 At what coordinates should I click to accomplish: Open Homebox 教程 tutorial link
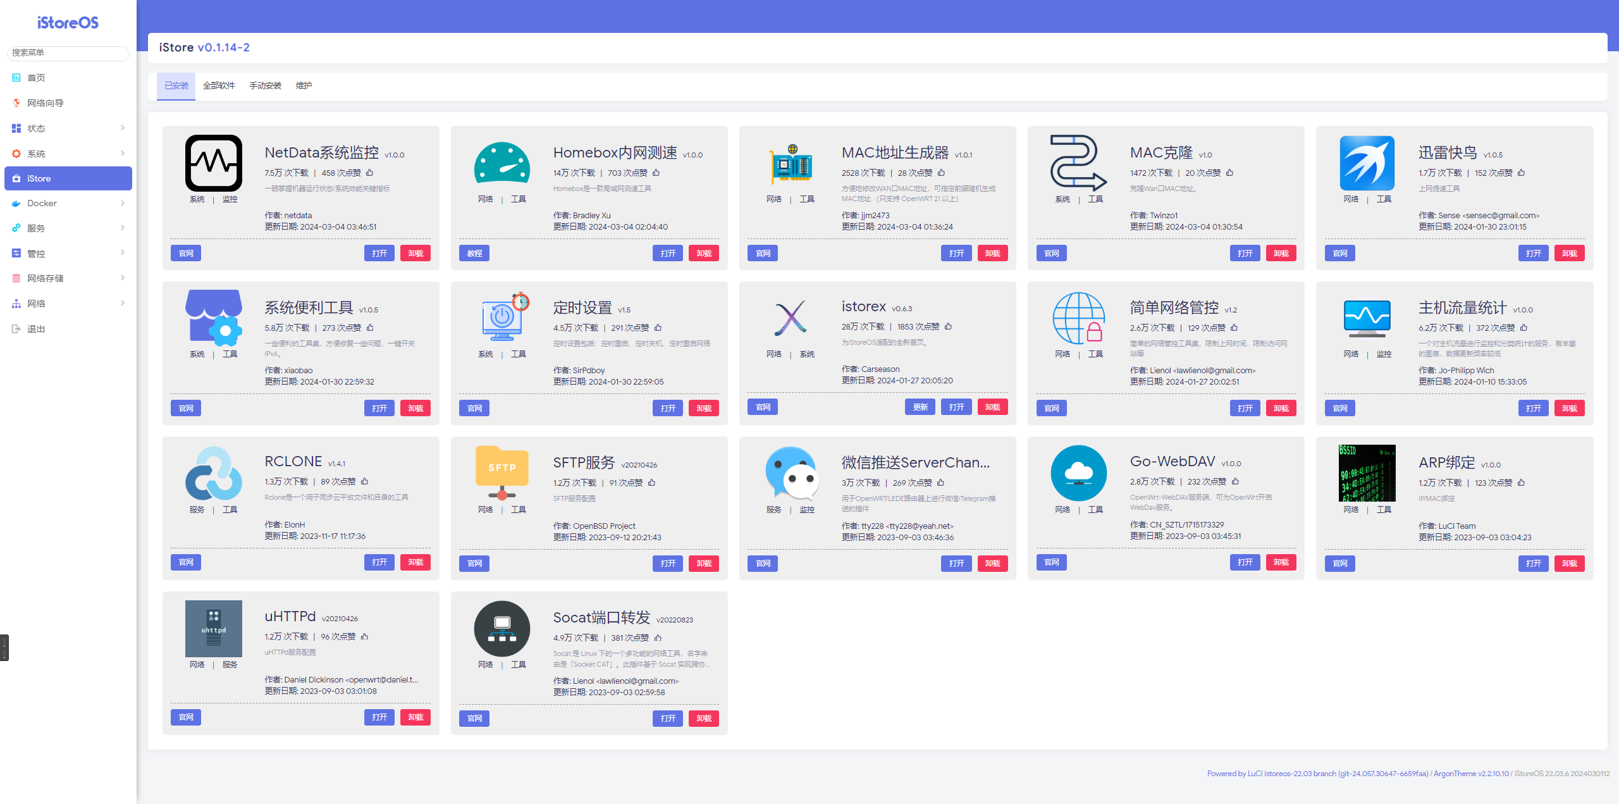pyautogui.click(x=474, y=253)
